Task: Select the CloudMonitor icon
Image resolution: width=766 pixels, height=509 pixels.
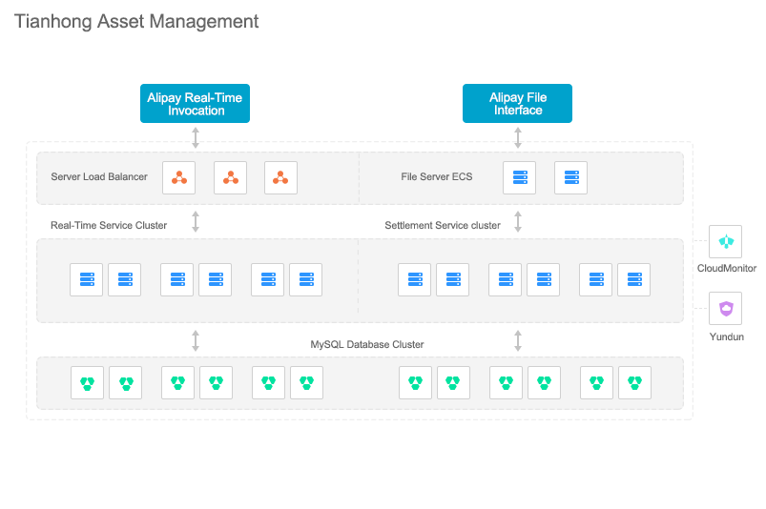Action: [725, 241]
